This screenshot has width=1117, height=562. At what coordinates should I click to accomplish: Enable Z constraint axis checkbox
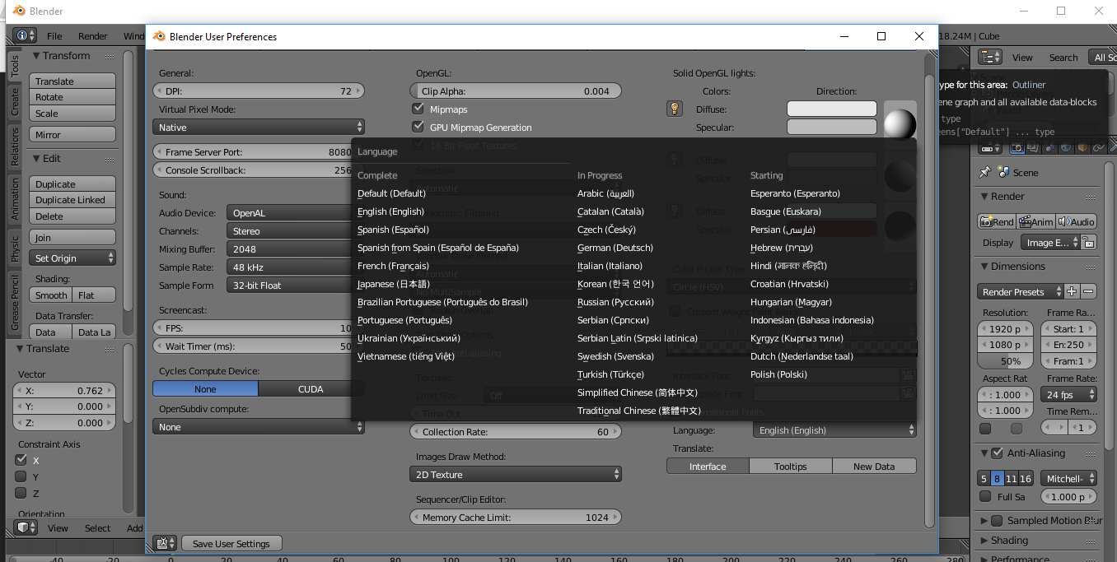pyautogui.click(x=21, y=493)
